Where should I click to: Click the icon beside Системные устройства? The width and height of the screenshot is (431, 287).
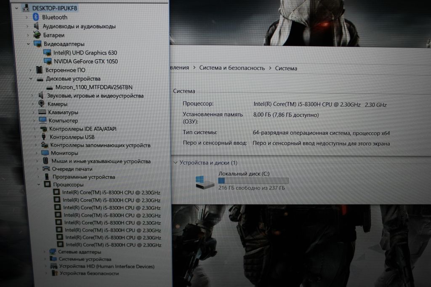click(53, 259)
